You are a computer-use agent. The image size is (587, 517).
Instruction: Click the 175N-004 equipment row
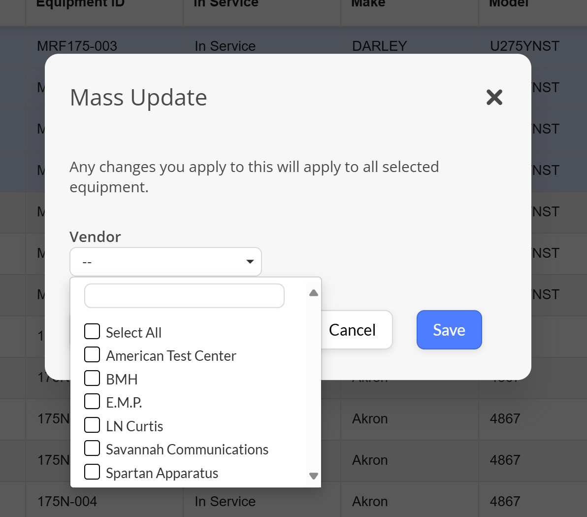coord(293,501)
